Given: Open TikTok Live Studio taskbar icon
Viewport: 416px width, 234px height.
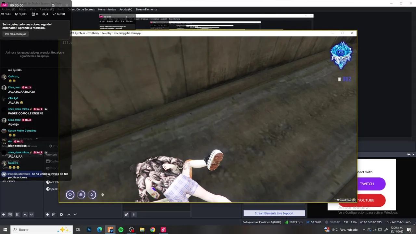Looking at the screenshot, I should 163,230.
